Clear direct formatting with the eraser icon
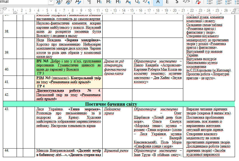239x161 pixels. click(198, 2)
